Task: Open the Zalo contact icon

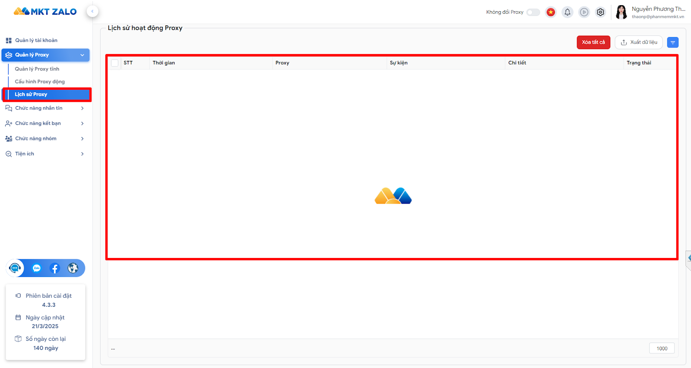Action: tap(37, 268)
